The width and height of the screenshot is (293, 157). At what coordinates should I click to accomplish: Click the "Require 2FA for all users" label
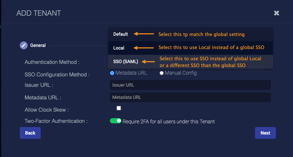(169, 122)
